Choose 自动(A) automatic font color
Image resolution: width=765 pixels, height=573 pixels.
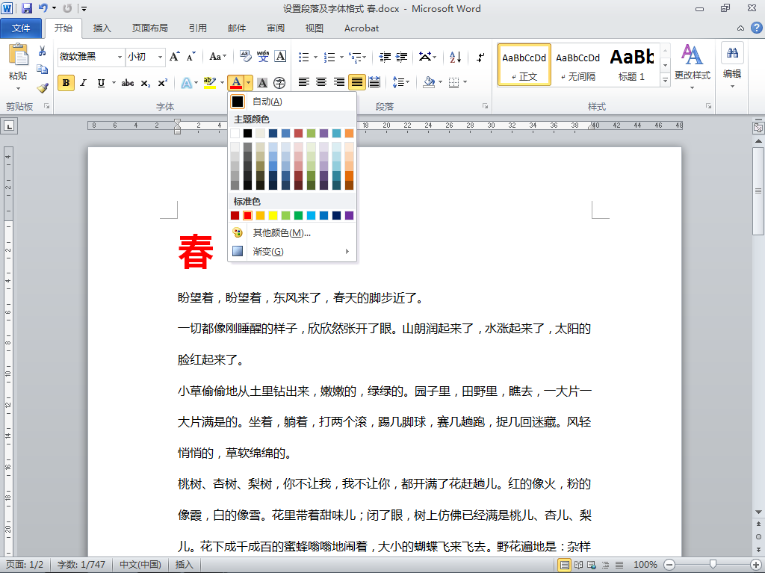292,102
